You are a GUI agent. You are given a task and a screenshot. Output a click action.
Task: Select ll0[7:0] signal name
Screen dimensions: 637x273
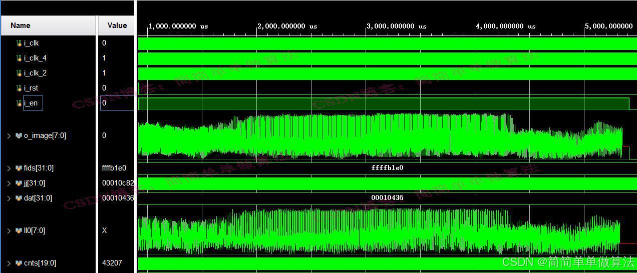pyautogui.click(x=35, y=230)
